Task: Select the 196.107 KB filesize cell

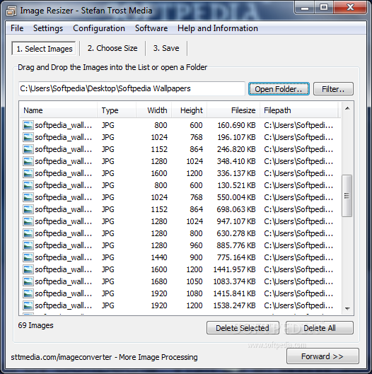Action: coord(236,137)
